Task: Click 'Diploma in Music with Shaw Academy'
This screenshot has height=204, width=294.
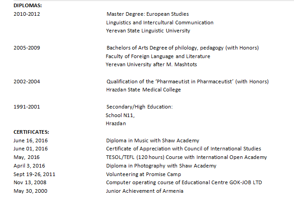Action: tap(152, 141)
